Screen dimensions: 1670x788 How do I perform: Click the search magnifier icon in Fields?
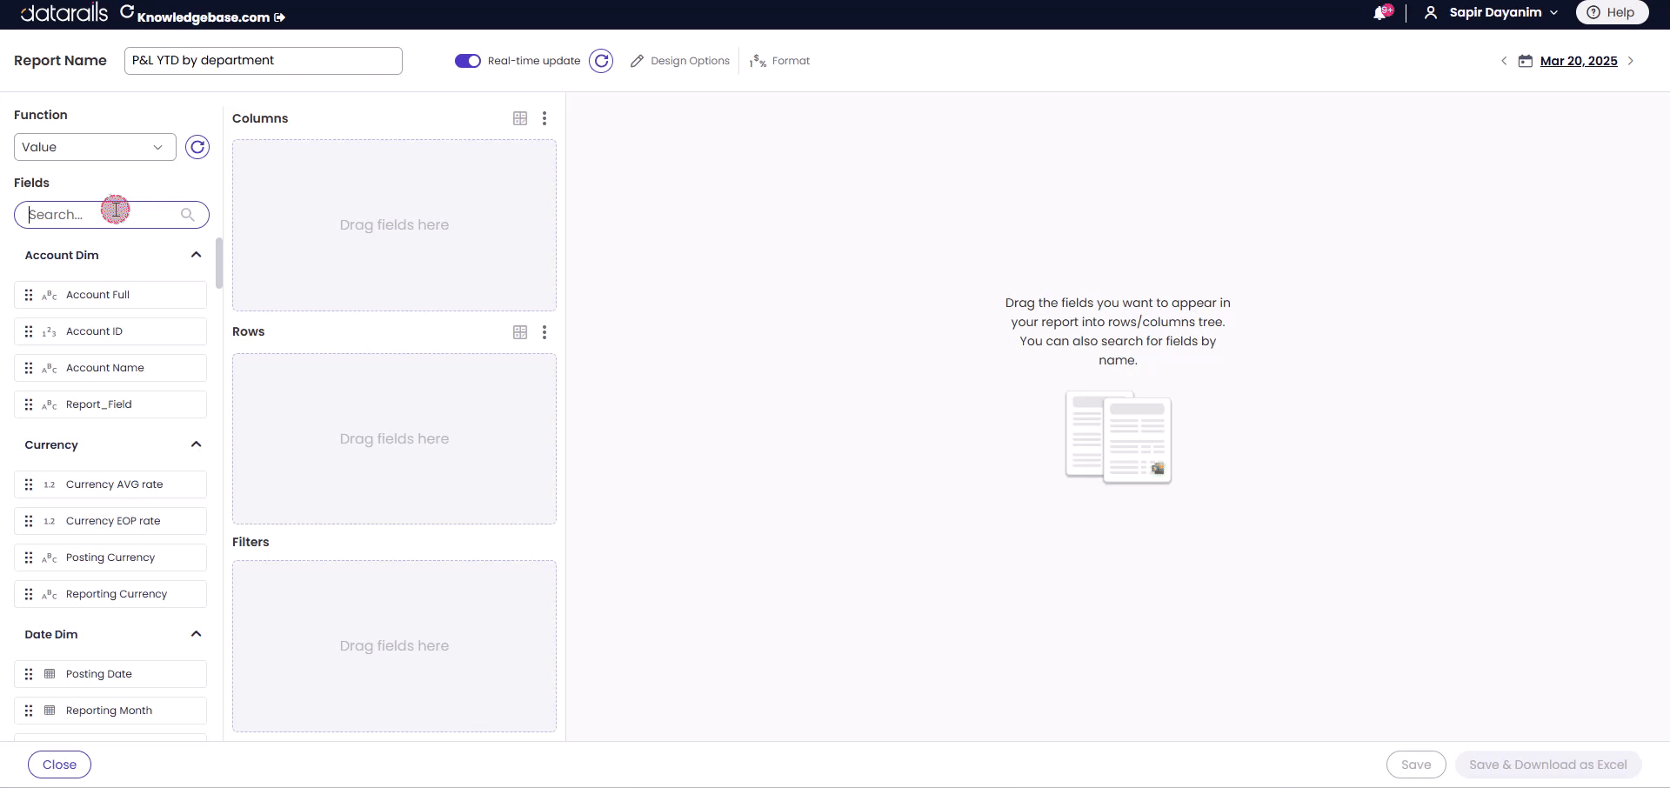pos(187,215)
